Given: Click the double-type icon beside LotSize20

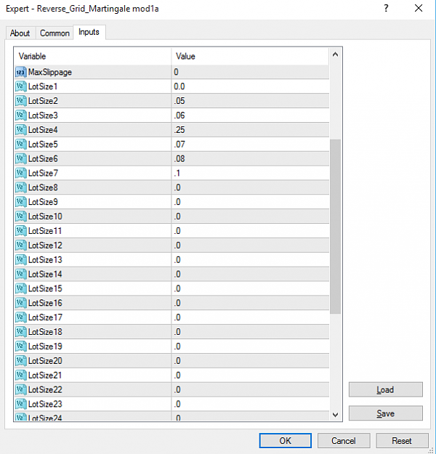Looking at the screenshot, I should [20, 361].
